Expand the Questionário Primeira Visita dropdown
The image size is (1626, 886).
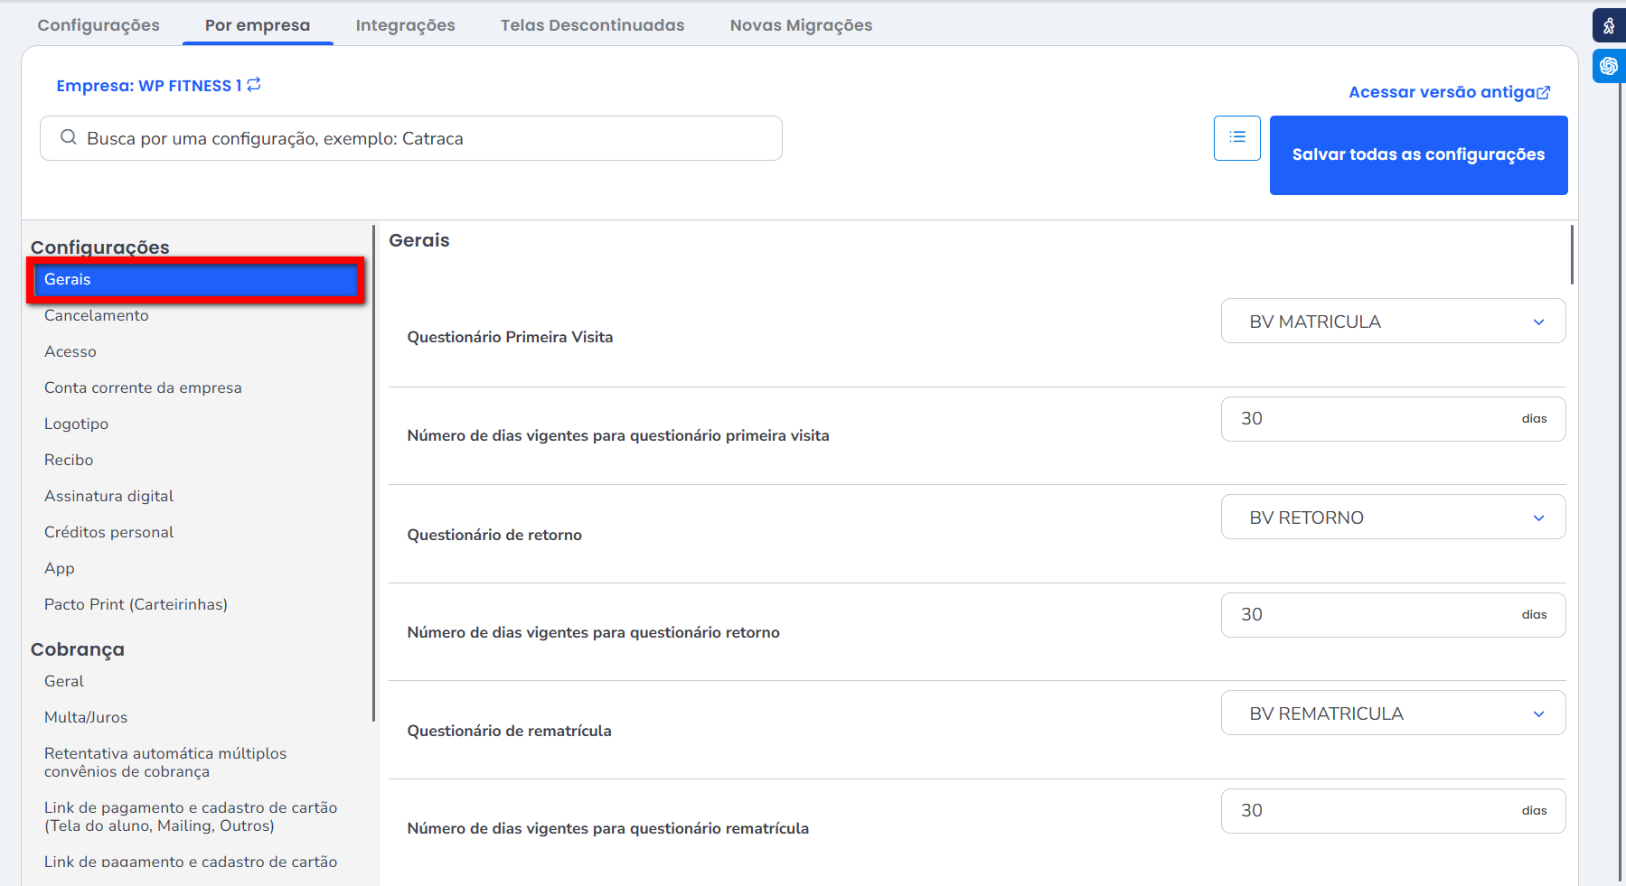coord(1392,322)
